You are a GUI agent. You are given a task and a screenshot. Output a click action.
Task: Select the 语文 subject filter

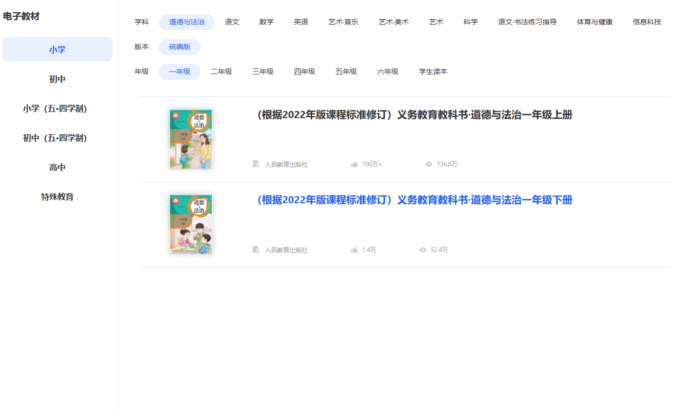coord(232,22)
